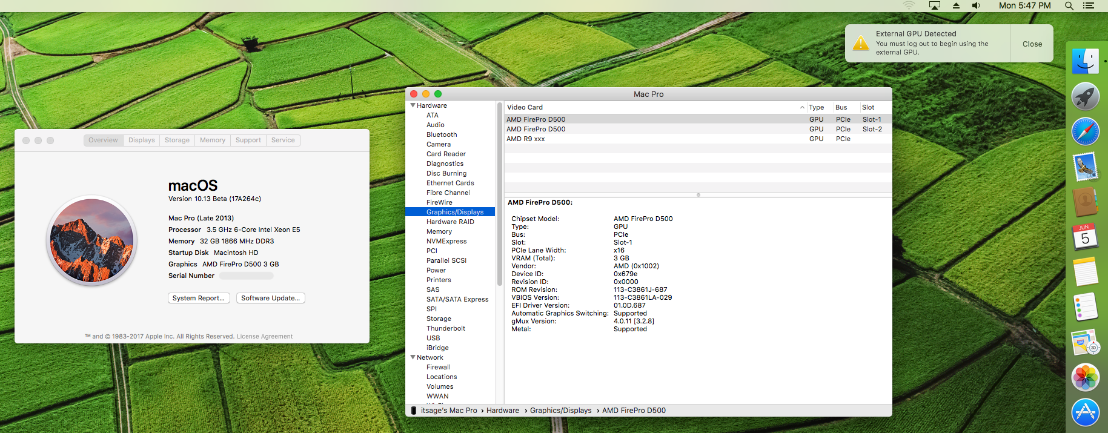Click the Software Update button

point(271,298)
